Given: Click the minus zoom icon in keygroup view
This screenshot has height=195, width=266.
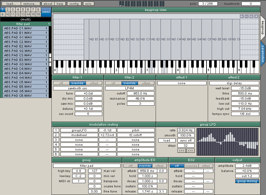Looking at the screenshot, I should tap(247, 16).
